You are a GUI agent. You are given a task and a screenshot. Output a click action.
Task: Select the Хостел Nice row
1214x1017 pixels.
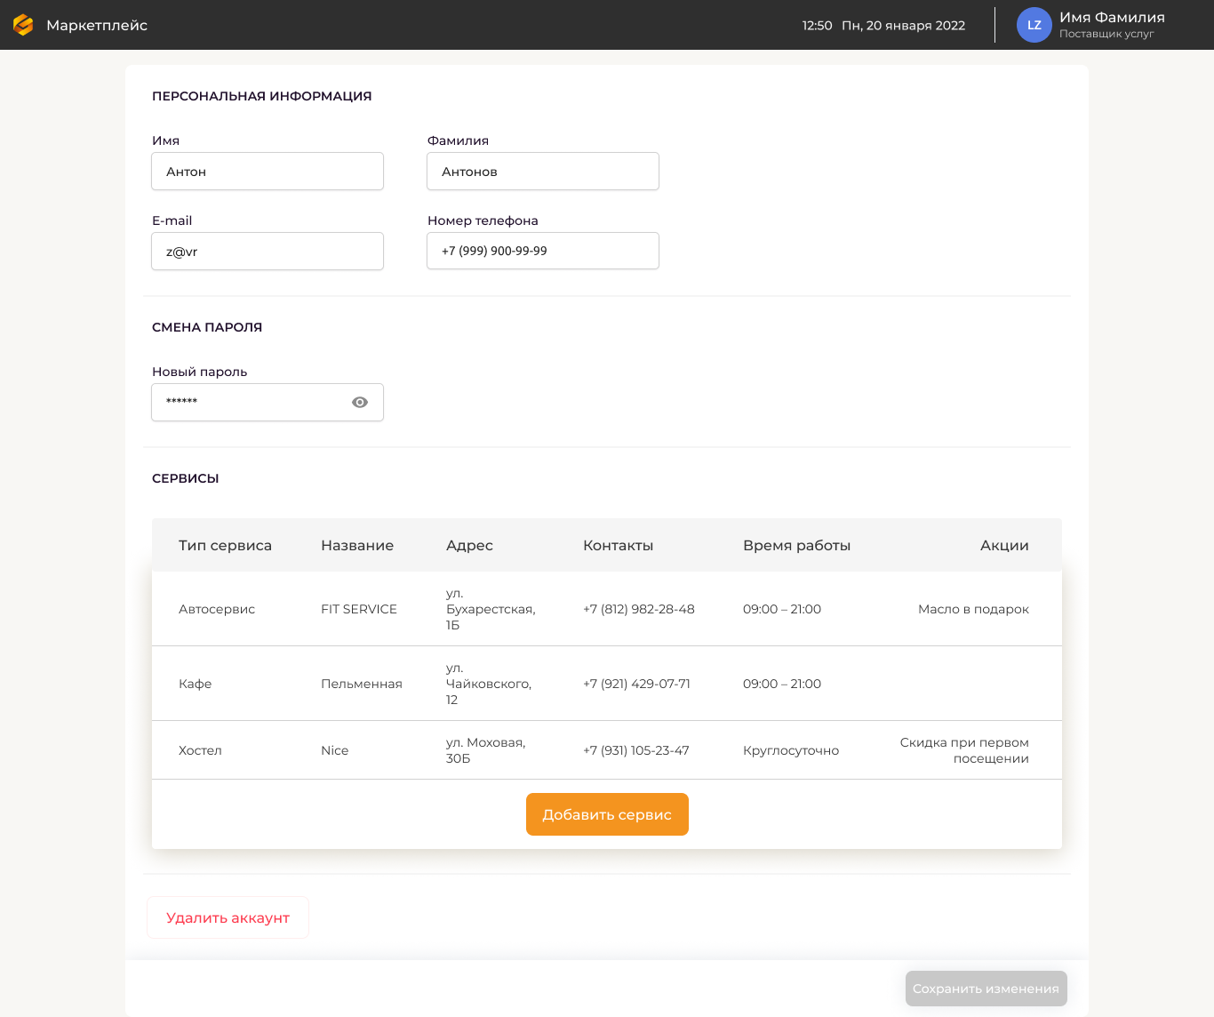coord(606,750)
